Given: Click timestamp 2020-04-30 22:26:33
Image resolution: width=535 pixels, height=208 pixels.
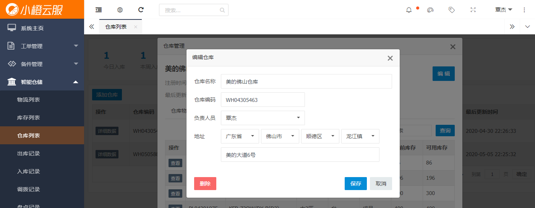Looking at the screenshot, I should tap(491, 131).
